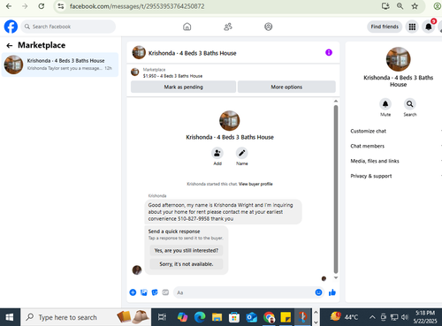Image resolution: width=442 pixels, height=326 pixels.
Task: Send 'Yes, are you still interested?' response
Action: point(187,251)
